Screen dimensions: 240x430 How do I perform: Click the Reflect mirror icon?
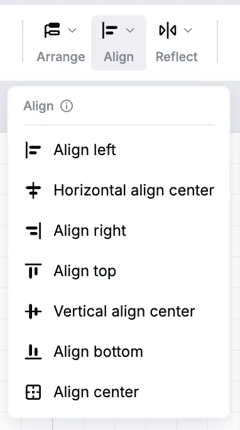click(x=168, y=30)
